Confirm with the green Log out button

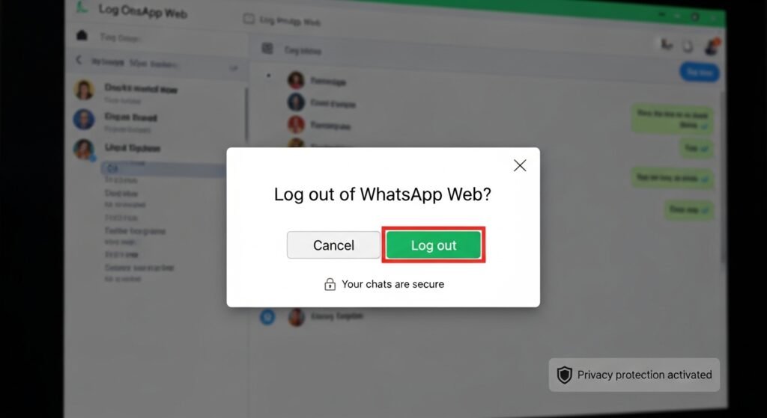434,245
